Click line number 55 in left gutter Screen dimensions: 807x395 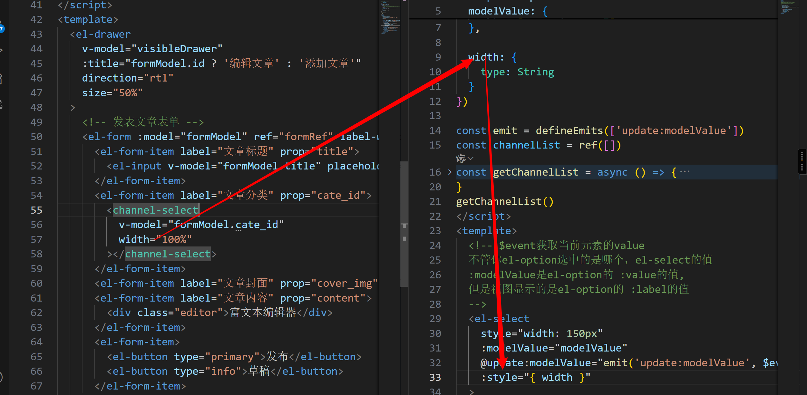pos(36,210)
